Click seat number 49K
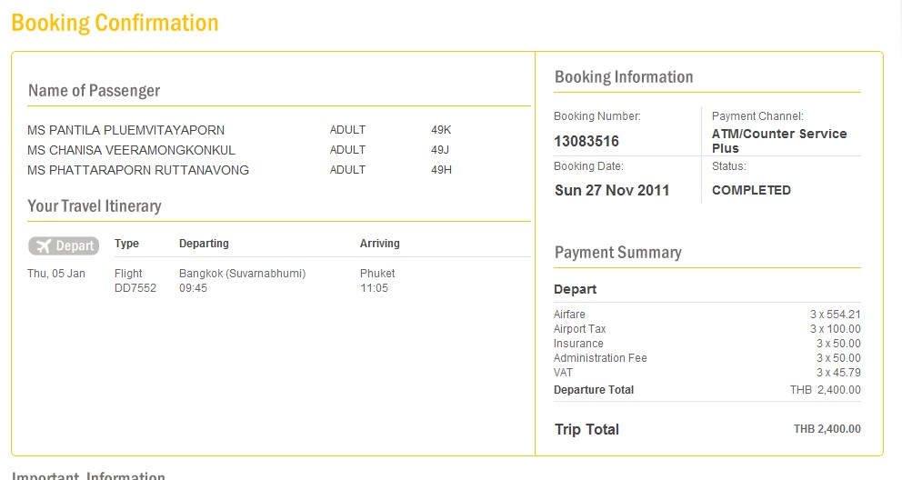902x480 pixels. coord(441,130)
